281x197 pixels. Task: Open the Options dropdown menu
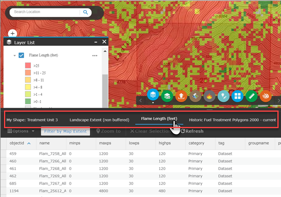[x=21, y=131]
